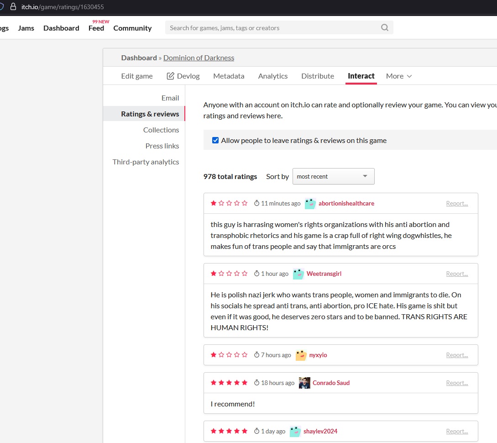Click the lock icon in address bar
Viewport: 497px width, 443px height.
[13, 7]
